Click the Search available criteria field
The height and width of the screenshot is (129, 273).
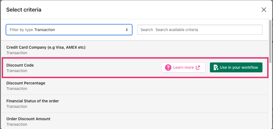click(x=200, y=30)
